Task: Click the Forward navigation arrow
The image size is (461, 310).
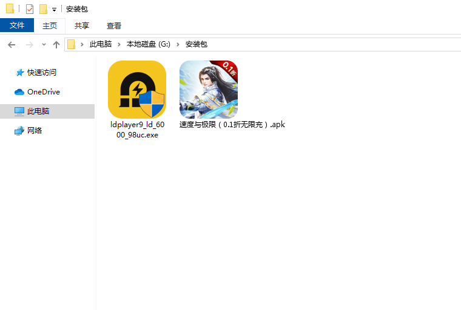Action: 29,45
